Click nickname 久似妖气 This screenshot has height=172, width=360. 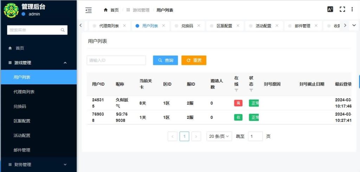click(x=122, y=103)
